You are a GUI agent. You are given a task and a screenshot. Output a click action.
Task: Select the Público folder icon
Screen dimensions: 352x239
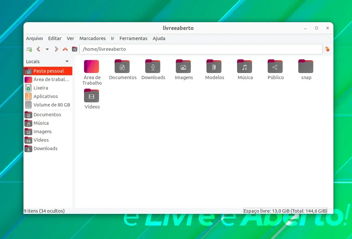(x=275, y=66)
